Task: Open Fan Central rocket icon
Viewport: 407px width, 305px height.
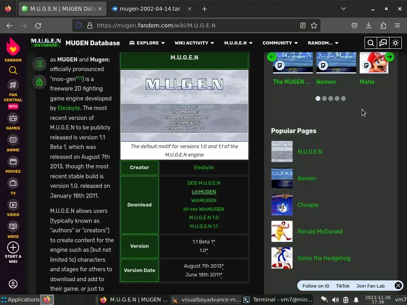Action: coord(13,85)
